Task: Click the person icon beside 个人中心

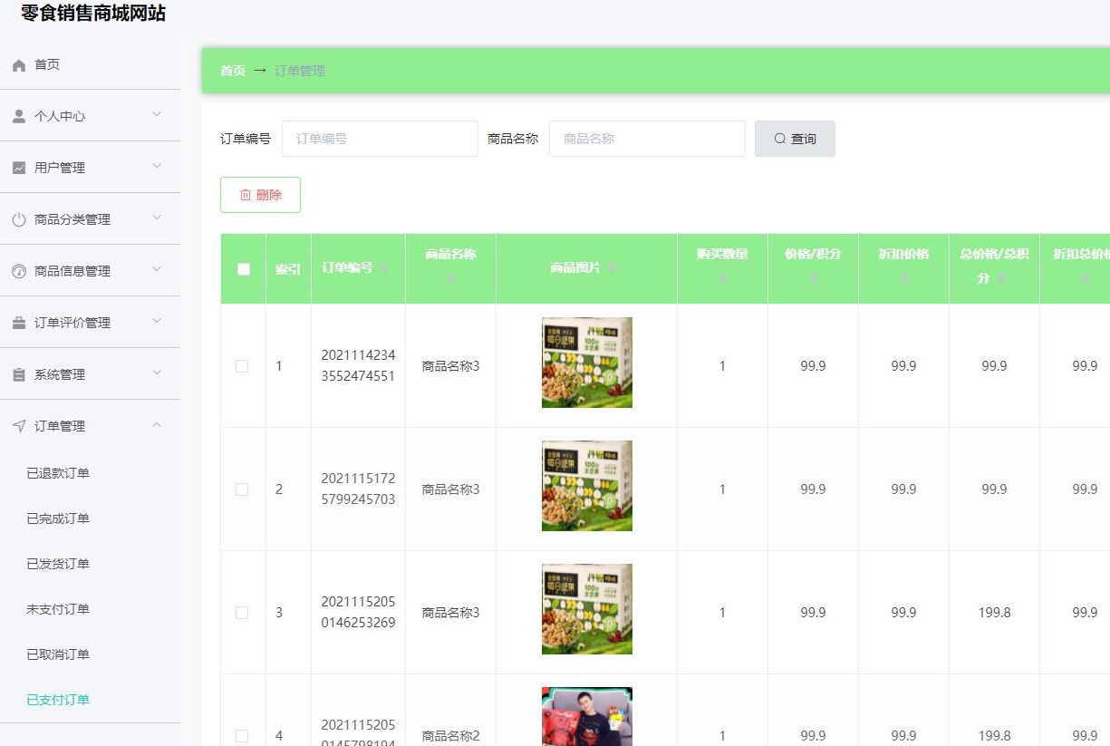Action: (19, 116)
